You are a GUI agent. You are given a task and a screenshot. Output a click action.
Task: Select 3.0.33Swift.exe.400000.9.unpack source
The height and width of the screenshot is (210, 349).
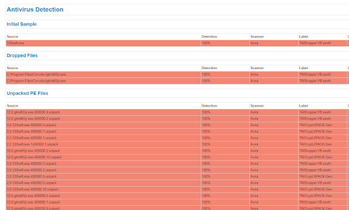point(103,177)
